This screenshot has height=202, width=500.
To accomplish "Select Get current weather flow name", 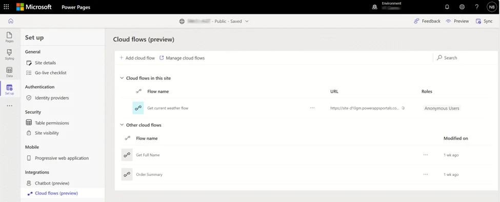I will pyautogui.click(x=168, y=108).
